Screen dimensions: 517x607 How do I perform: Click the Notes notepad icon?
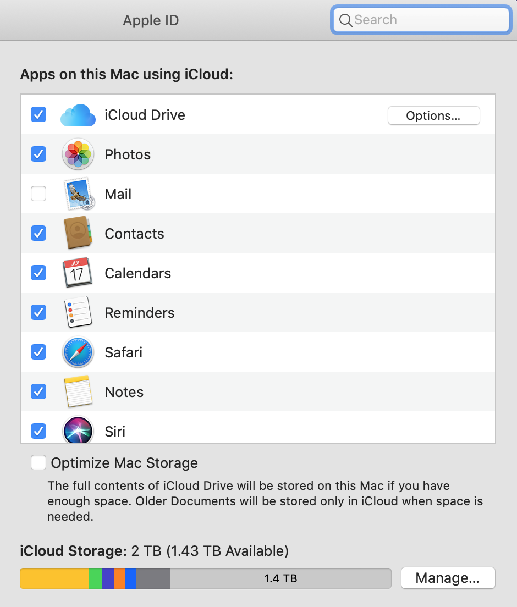[x=78, y=391]
